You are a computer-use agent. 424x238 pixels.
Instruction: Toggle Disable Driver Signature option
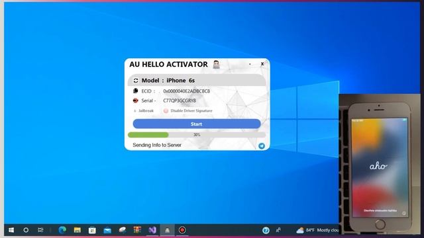(188, 110)
